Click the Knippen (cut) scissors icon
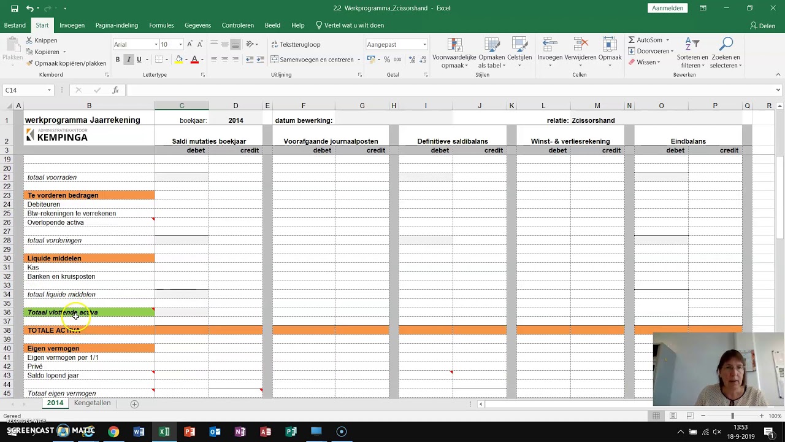This screenshot has width=785, height=442. 29,41
